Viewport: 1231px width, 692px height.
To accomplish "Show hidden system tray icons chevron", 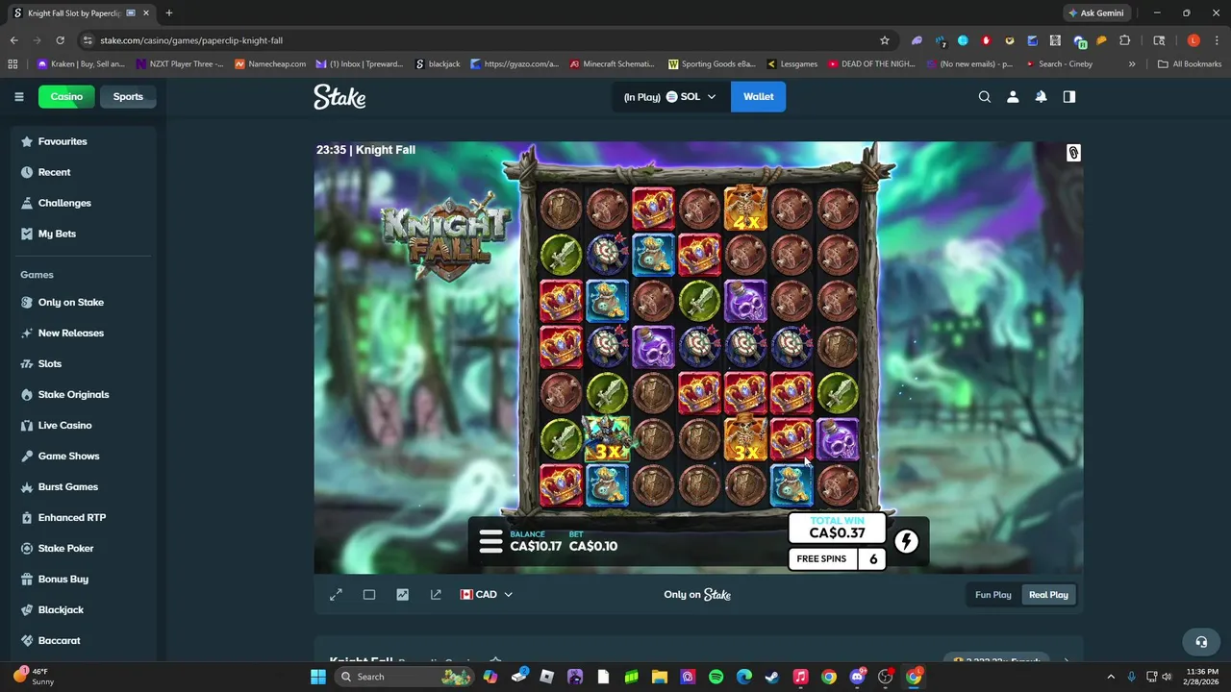I will [x=1111, y=677].
